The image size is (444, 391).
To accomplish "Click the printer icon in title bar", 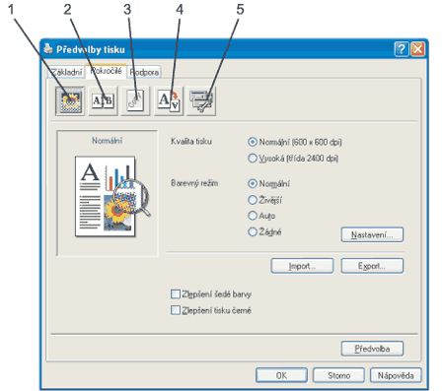I will click(x=48, y=49).
